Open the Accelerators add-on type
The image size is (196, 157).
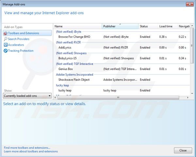tap(16, 45)
